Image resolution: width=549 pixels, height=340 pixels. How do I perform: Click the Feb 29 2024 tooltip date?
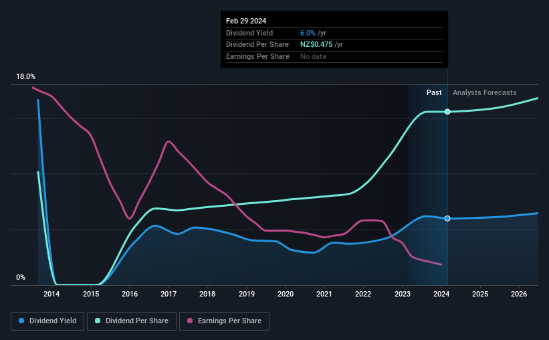coord(246,21)
